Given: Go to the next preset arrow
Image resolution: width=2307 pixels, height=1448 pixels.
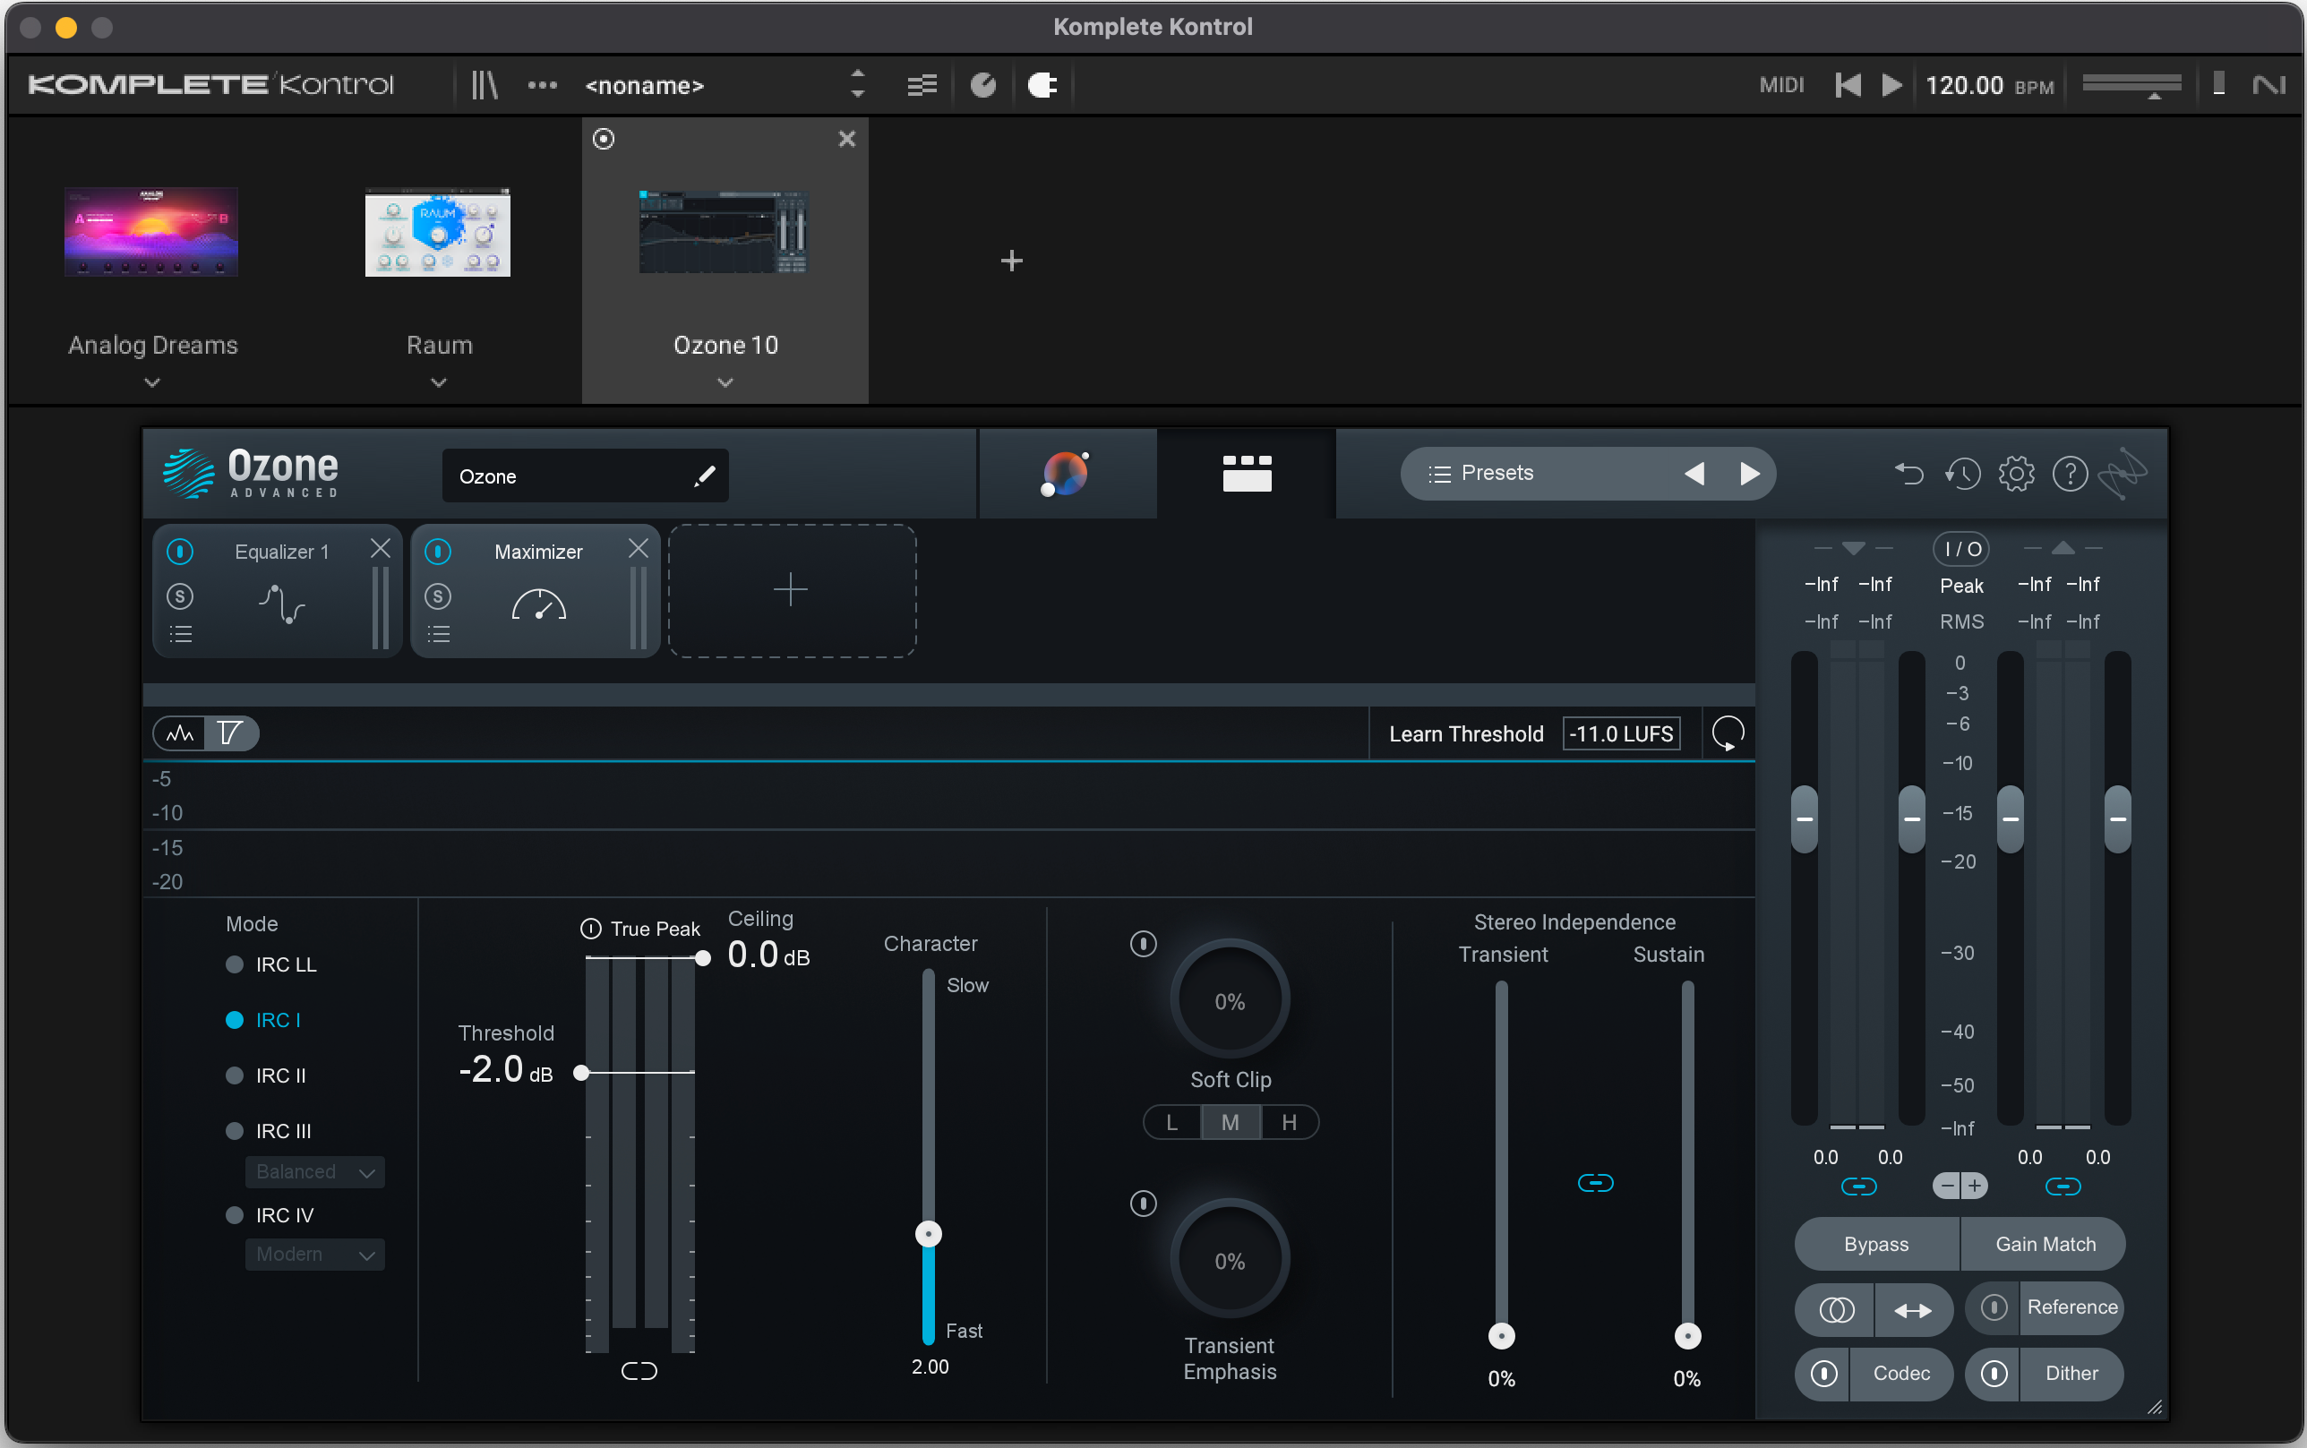Looking at the screenshot, I should 1749,473.
